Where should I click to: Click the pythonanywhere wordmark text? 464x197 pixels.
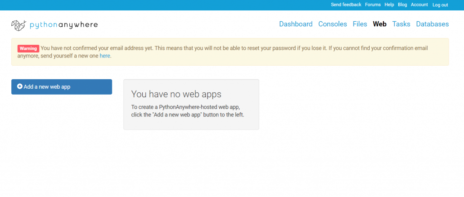[x=63, y=25]
